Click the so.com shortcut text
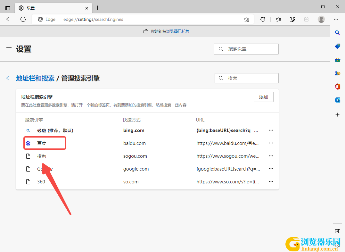345x252 pixels. [131, 182]
